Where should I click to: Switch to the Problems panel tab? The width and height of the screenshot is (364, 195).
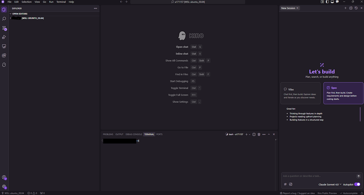pos(108,134)
